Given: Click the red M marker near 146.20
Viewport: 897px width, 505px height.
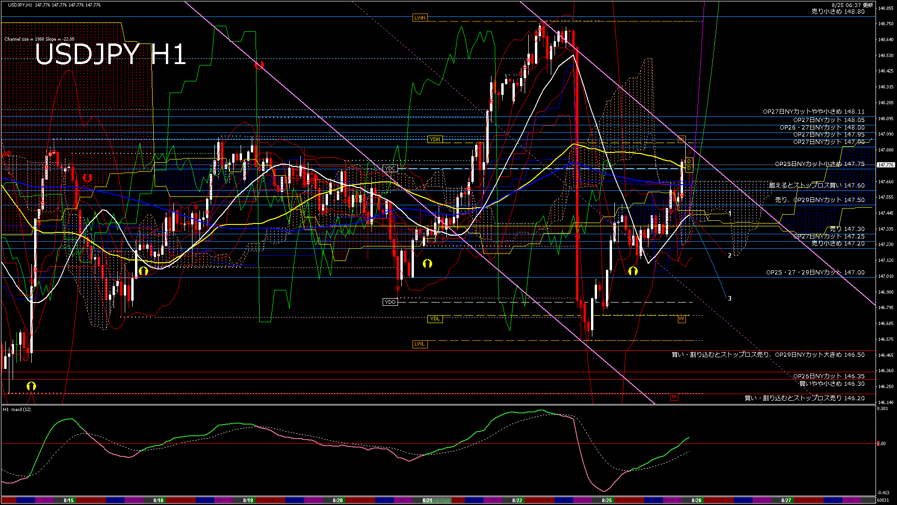Looking at the screenshot, I should click(674, 397).
